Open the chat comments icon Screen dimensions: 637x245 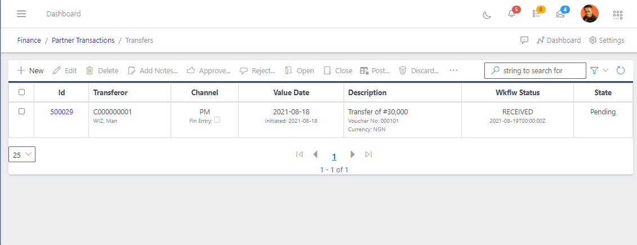pos(524,40)
